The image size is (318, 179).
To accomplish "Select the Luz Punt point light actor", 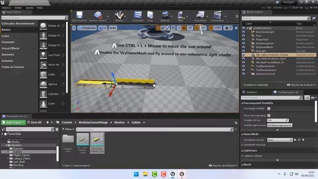I will pyautogui.click(x=52, y=55).
